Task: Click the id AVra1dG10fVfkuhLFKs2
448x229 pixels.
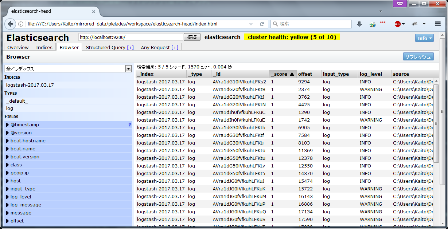Action: (x=239, y=82)
